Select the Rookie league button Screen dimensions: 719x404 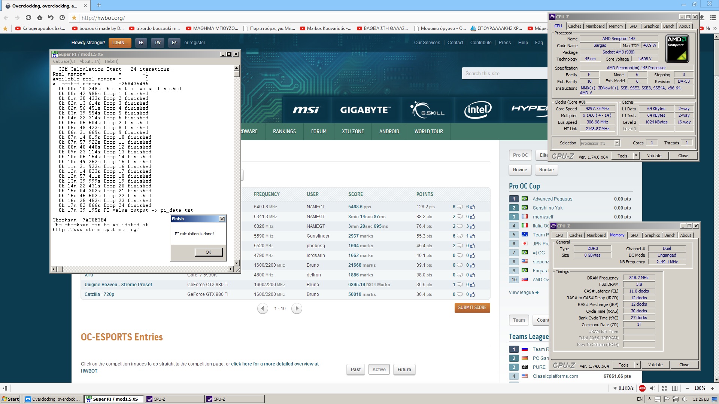click(x=546, y=170)
